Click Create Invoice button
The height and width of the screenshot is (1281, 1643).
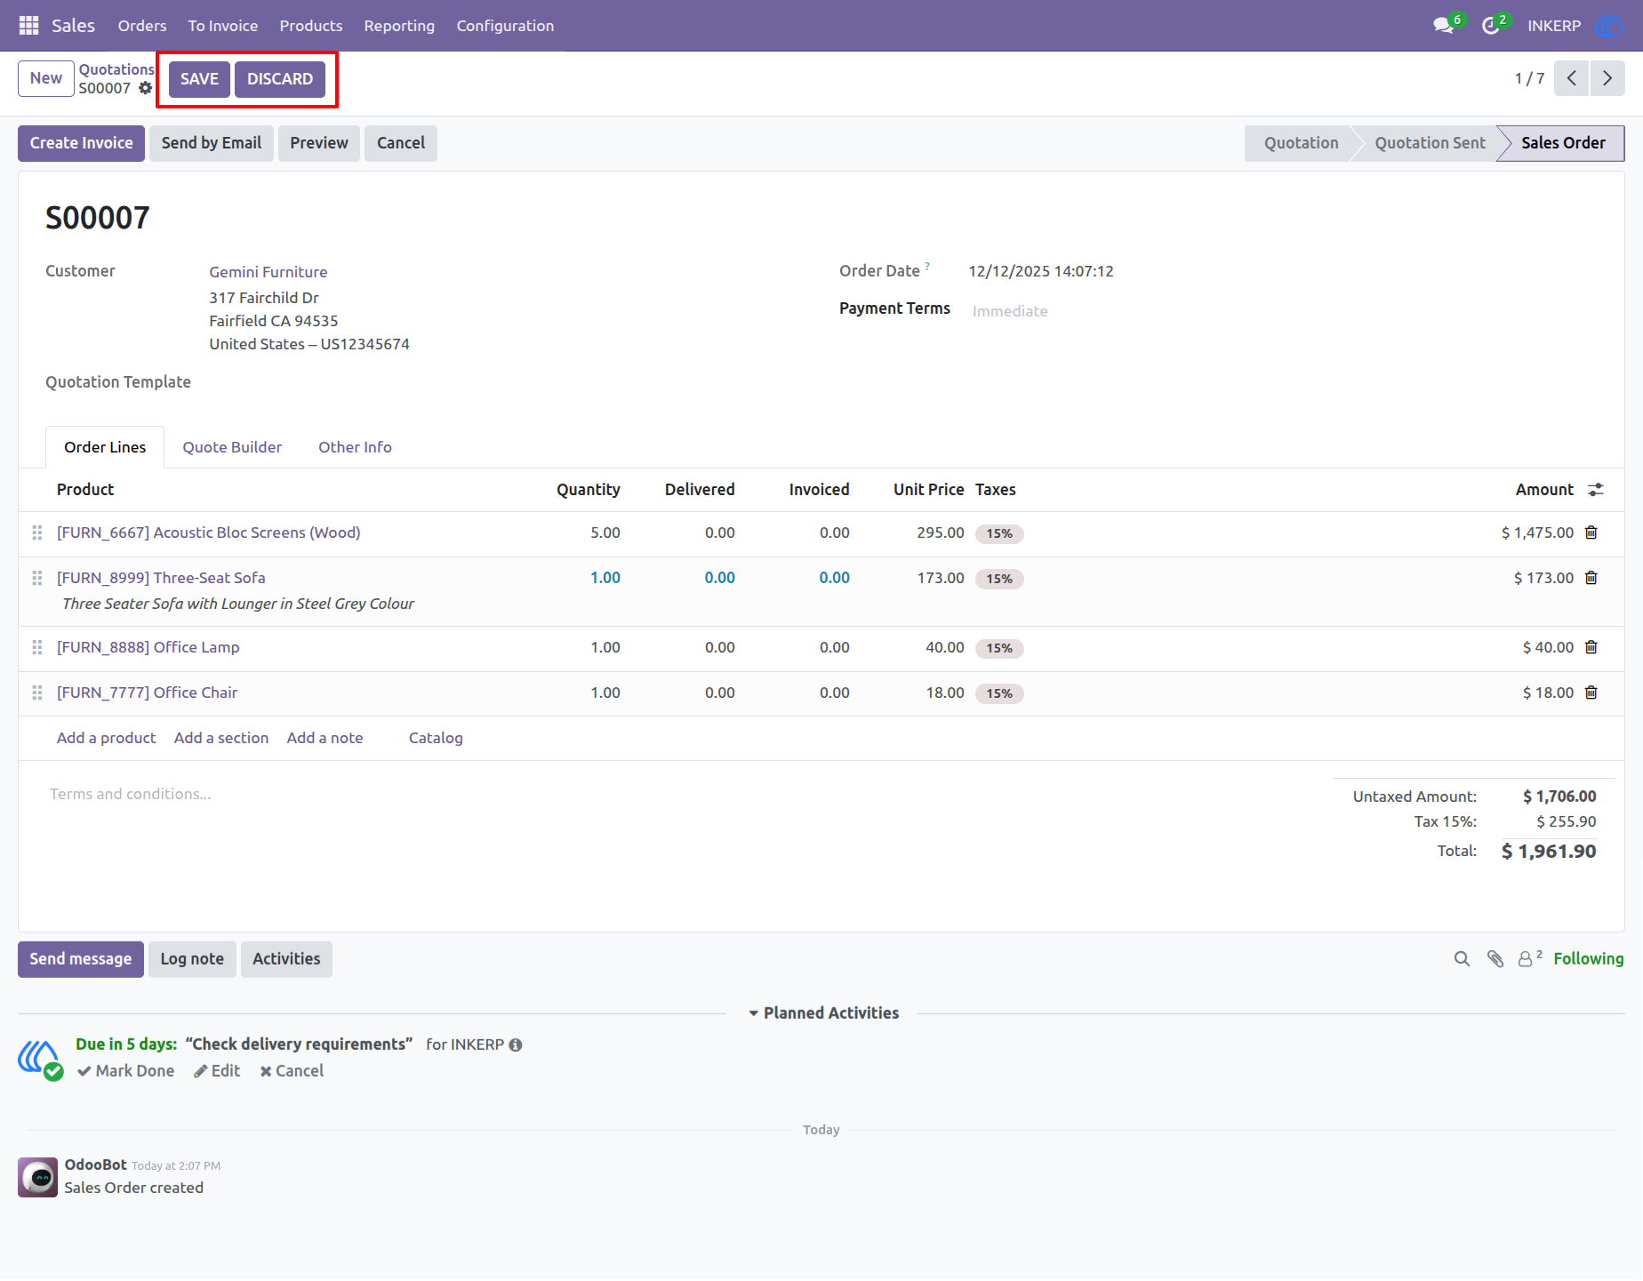pos(82,143)
